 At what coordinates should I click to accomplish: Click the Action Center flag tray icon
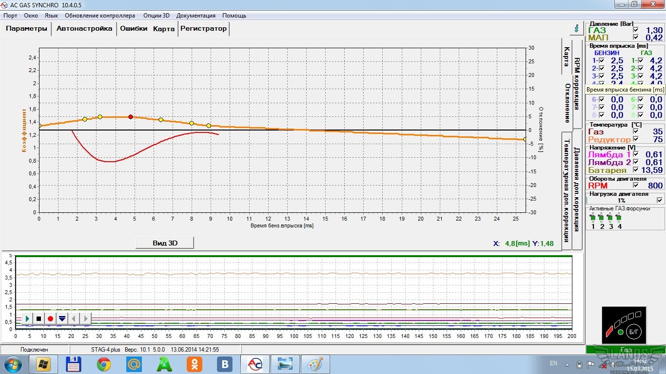(x=590, y=364)
